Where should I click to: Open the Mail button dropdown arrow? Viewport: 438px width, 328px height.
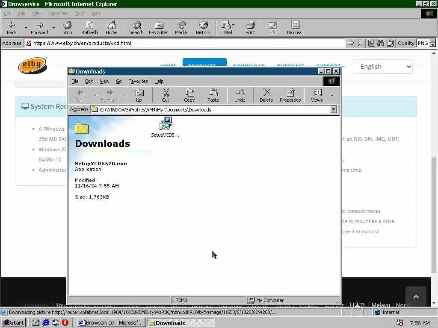[234, 25]
